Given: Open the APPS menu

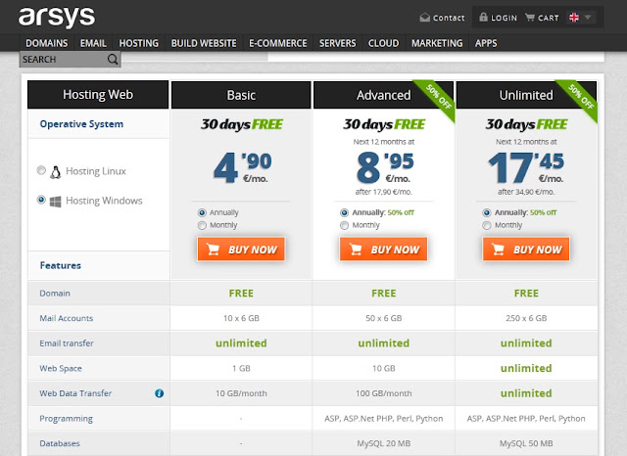Looking at the screenshot, I should pyautogui.click(x=486, y=43).
